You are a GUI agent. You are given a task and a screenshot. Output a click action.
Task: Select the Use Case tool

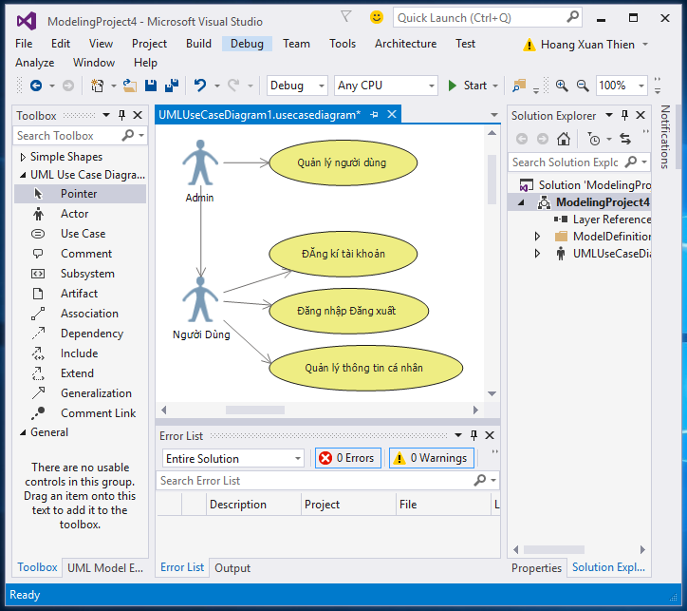tap(83, 234)
